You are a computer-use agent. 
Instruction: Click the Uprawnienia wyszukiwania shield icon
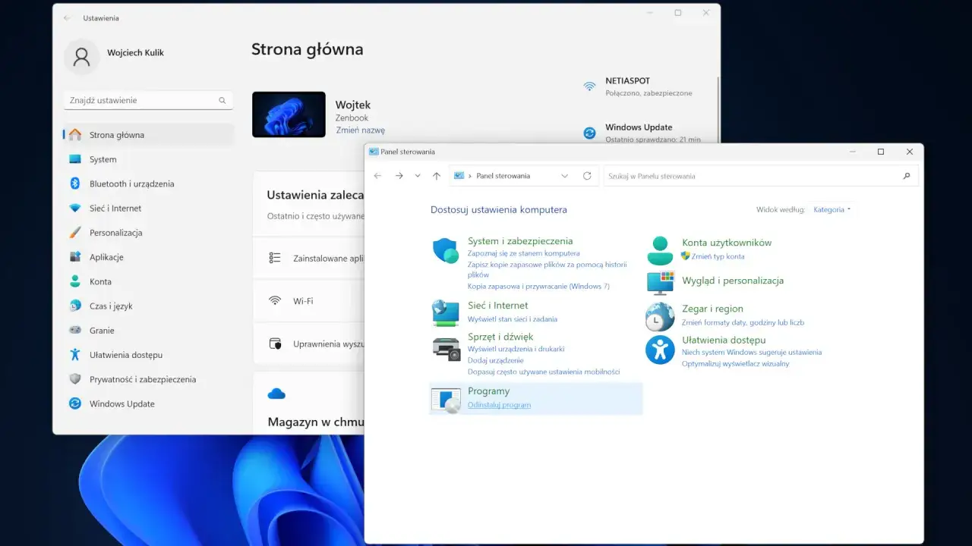coord(276,344)
